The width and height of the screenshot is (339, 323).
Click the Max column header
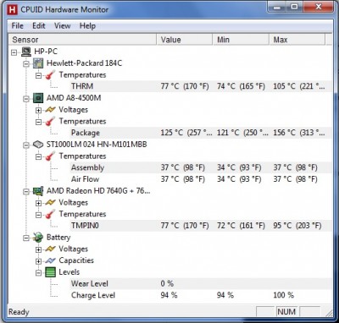pyautogui.click(x=297, y=40)
